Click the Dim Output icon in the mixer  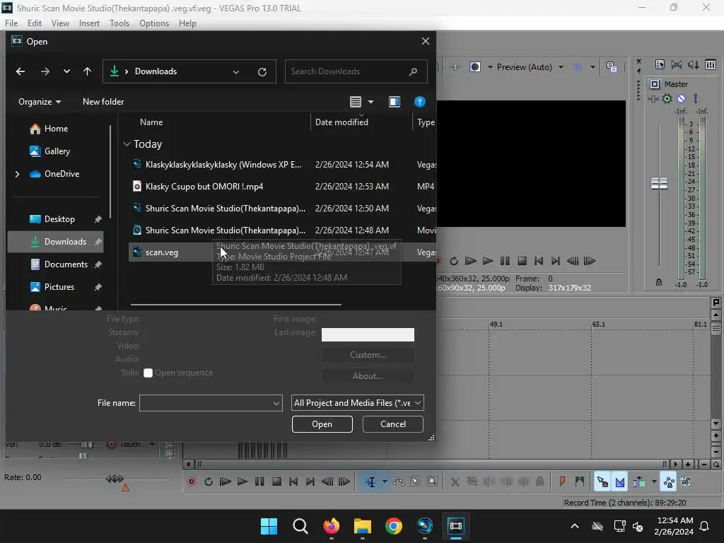pos(693,64)
